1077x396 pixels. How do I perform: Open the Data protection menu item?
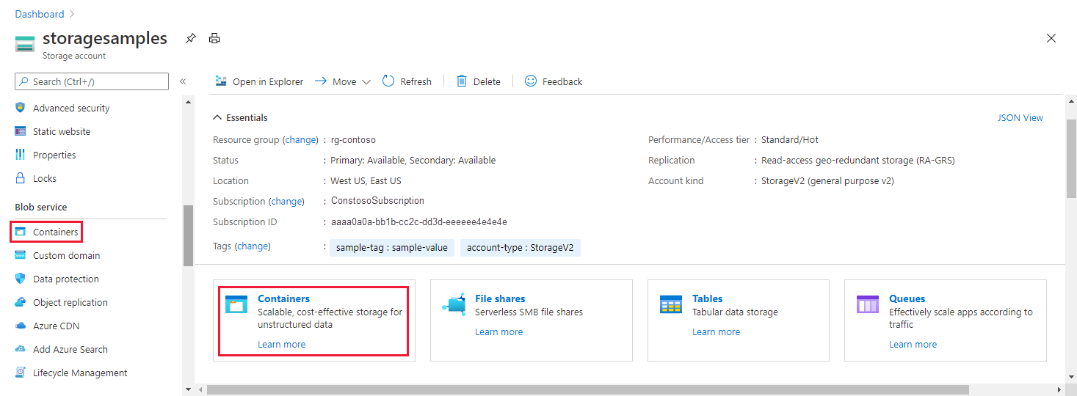65,279
